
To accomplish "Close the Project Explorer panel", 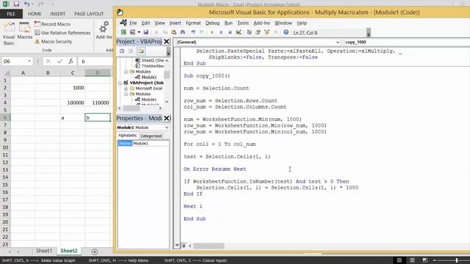I will click(x=167, y=41).
